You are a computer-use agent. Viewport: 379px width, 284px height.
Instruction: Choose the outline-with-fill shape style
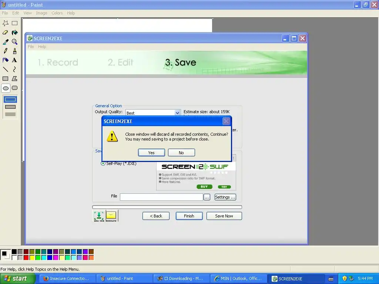(x=10, y=107)
